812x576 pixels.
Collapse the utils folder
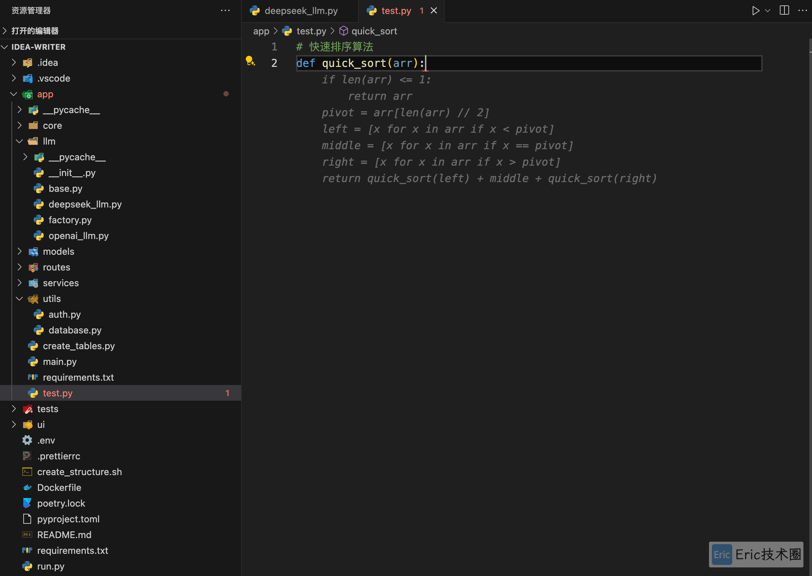point(121,299)
